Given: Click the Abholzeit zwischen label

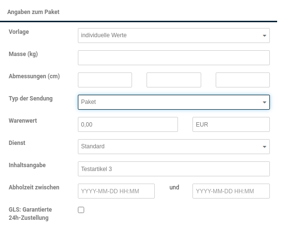Looking at the screenshot, I should click(x=34, y=187).
